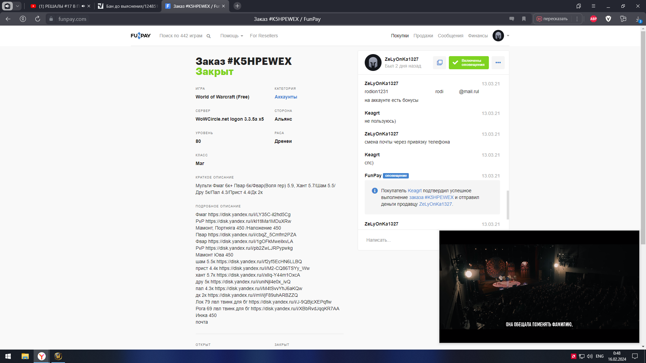Open the bookmarks collection icon in the title bar
The width and height of the screenshot is (646, 363).
[579, 6]
